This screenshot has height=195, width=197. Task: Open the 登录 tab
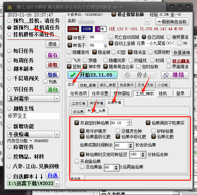click(183, 94)
